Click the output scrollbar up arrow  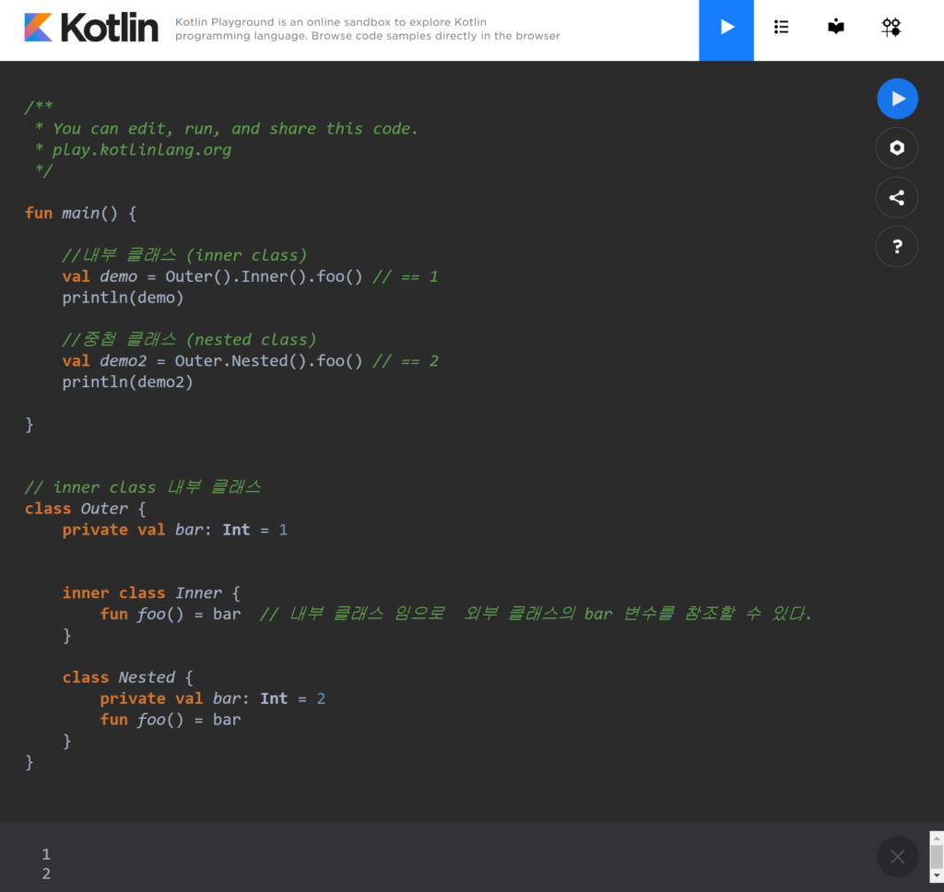[937, 838]
